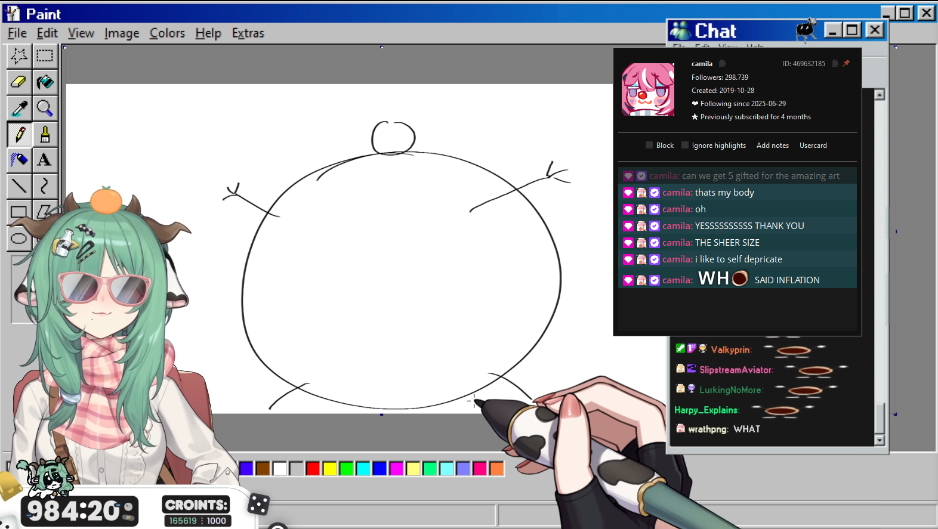The image size is (938, 529).
Task: Pick the cyan color swatch
Action: pyautogui.click(x=363, y=469)
